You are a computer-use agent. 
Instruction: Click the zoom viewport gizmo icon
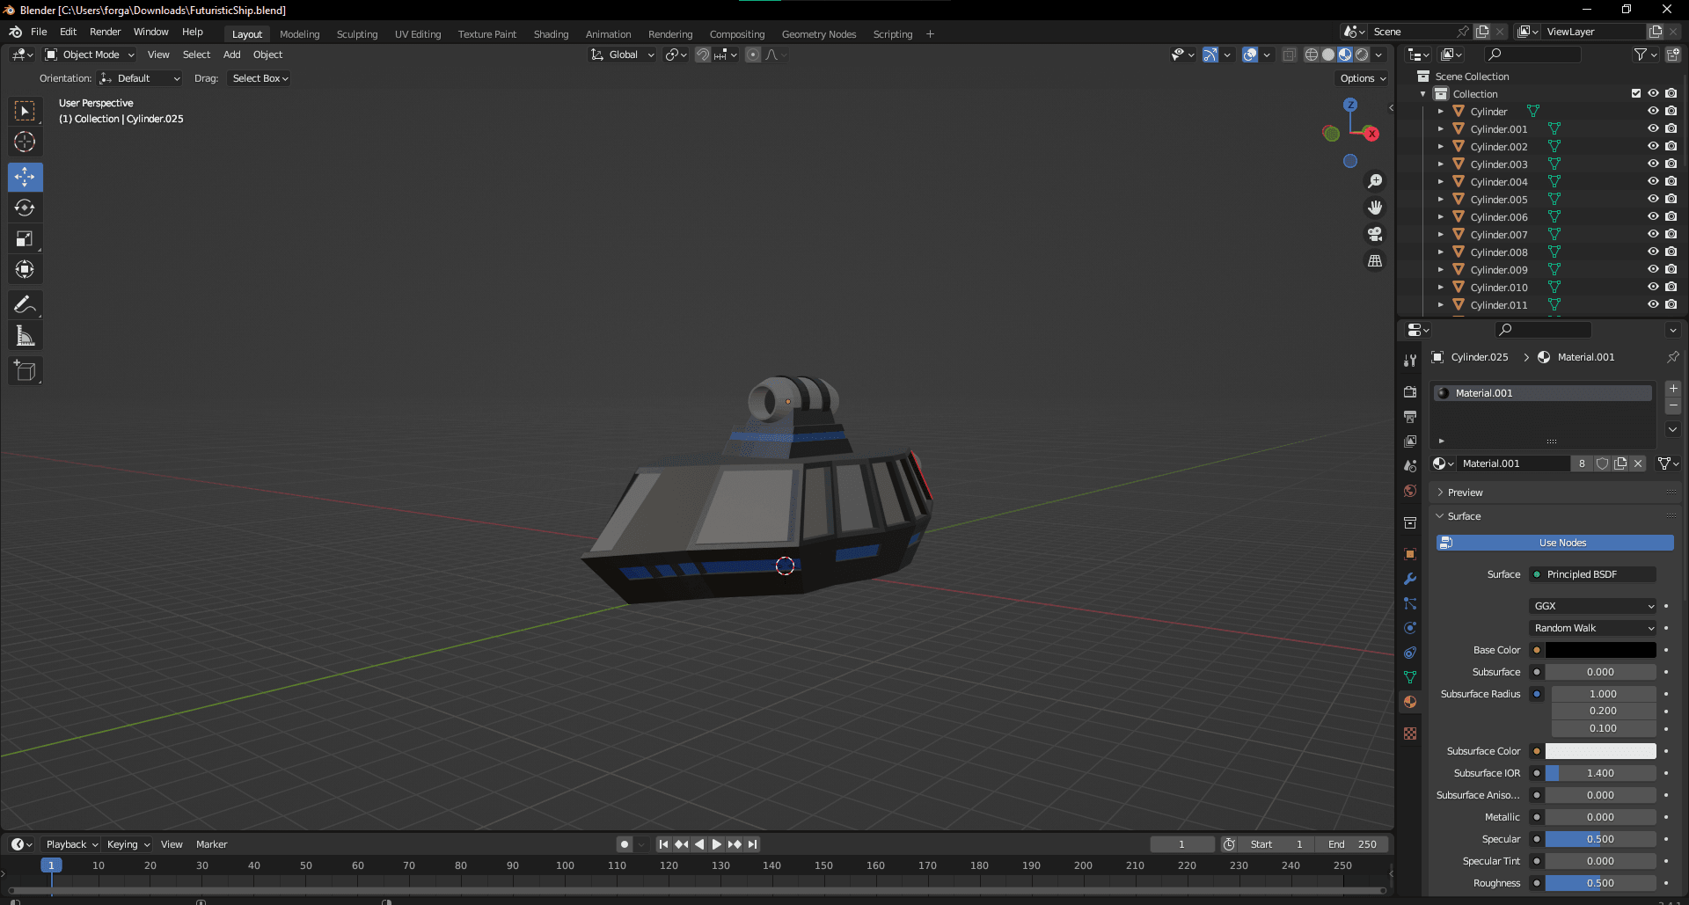coord(1374,181)
